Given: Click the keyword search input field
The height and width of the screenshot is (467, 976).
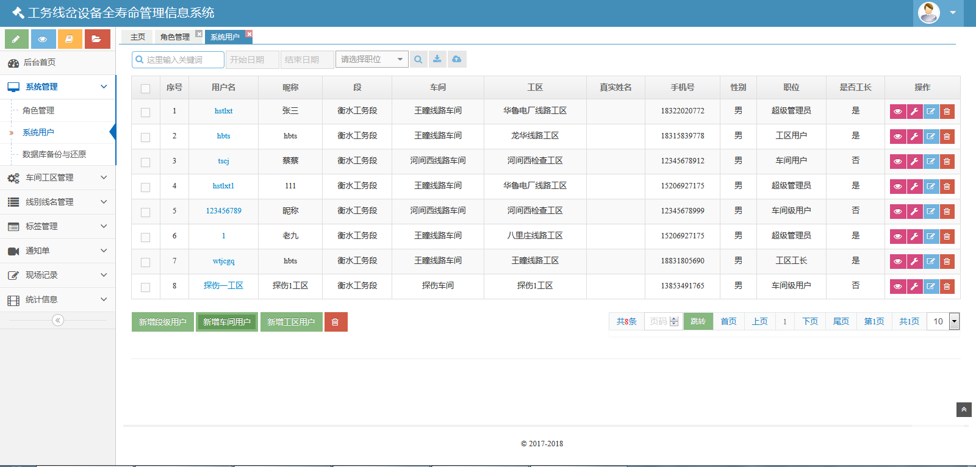Looking at the screenshot, I should [178, 60].
